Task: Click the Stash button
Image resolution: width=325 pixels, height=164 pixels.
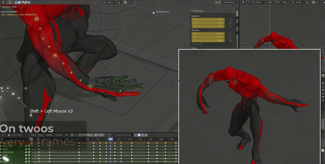Action: coord(99,135)
